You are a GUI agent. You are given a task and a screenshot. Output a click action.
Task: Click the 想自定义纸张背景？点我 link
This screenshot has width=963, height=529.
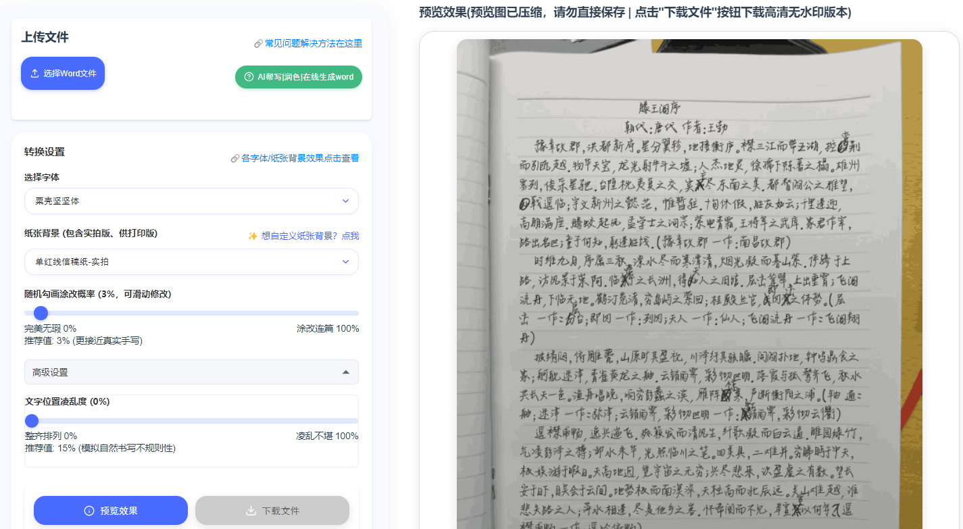310,236
